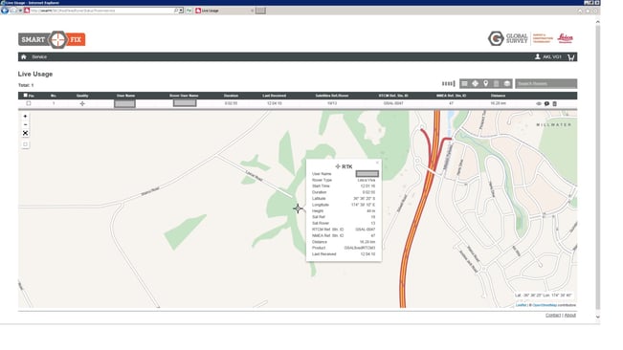Select the table view icon in the toolbar
The height and width of the screenshot is (350, 623).
click(x=464, y=83)
